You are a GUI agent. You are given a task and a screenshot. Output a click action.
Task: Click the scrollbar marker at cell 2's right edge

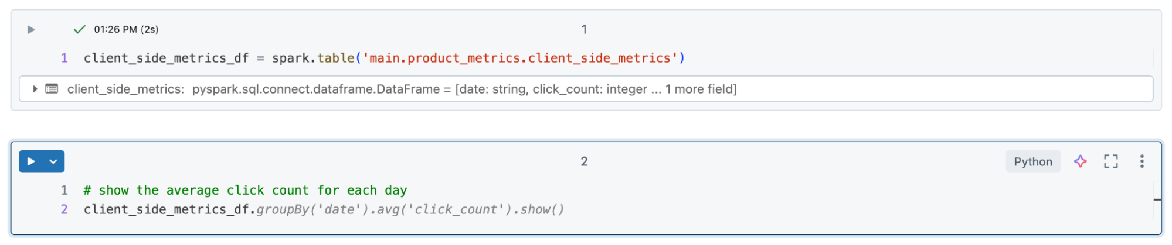tap(1157, 199)
